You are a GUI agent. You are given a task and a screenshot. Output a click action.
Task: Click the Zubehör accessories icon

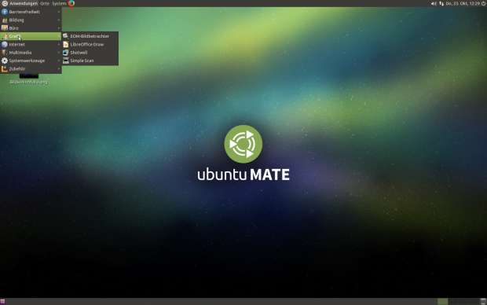pyautogui.click(x=5, y=68)
